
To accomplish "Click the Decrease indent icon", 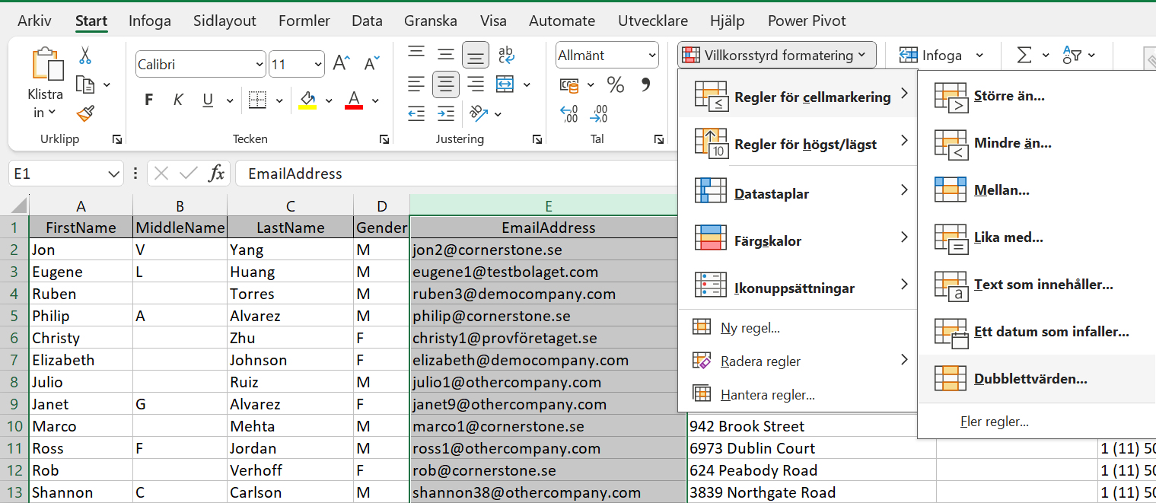I will pyautogui.click(x=416, y=114).
